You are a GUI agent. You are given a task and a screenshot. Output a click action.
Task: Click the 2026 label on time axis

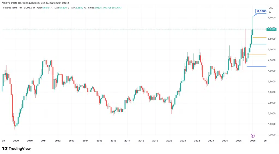pyautogui.click(x=253, y=141)
